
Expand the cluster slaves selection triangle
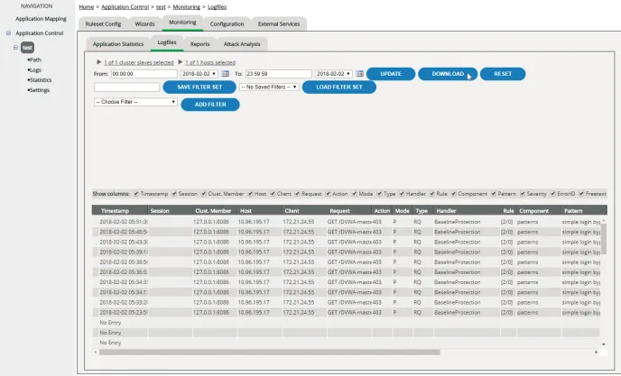click(98, 62)
